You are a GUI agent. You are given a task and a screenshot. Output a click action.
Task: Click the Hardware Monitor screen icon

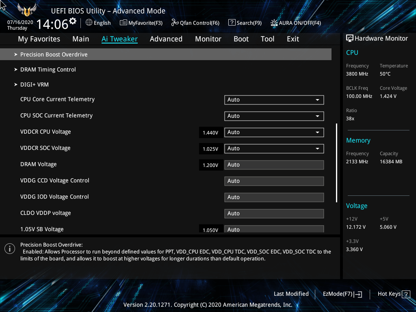350,39
